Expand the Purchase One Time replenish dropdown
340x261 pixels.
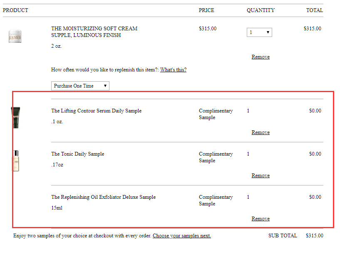point(80,86)
